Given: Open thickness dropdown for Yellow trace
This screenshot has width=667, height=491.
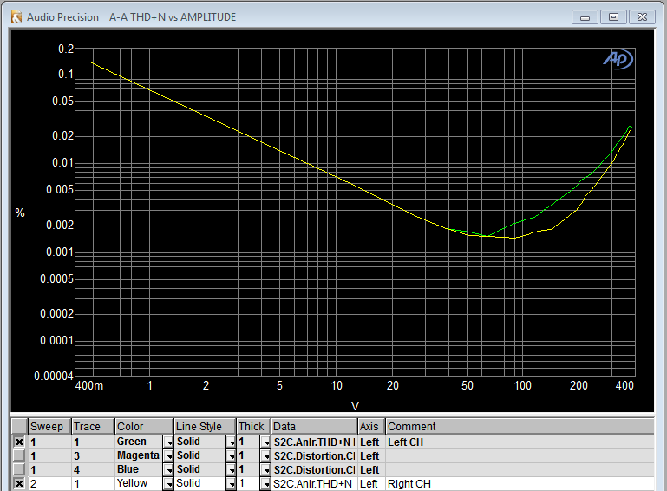Looking at the screenshot, I should 266,484.
